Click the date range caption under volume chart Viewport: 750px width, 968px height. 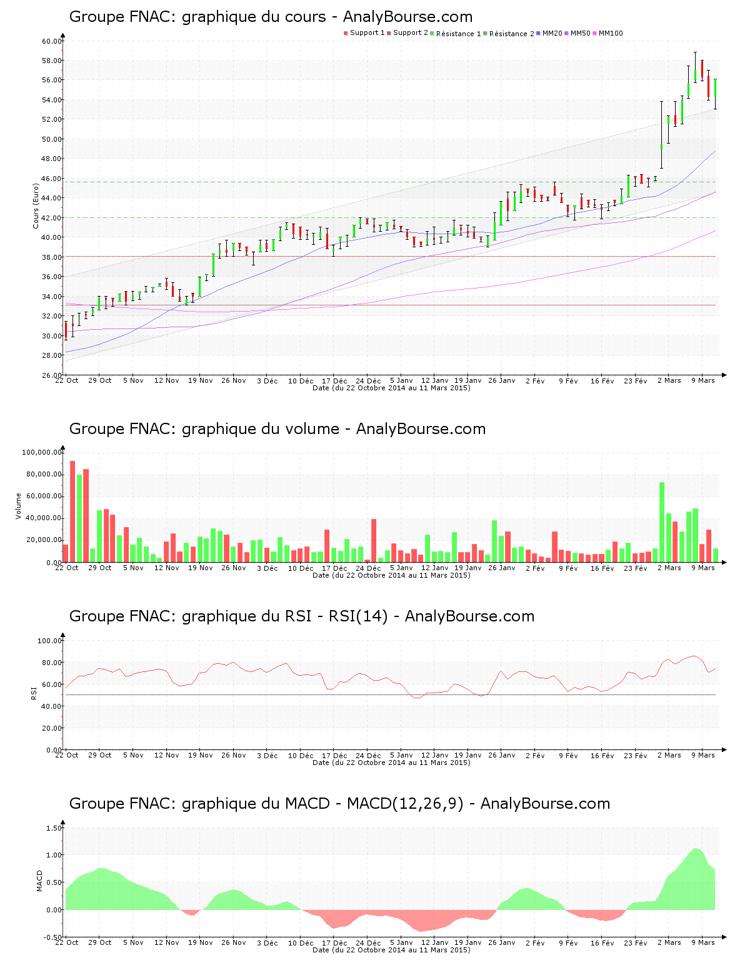pos(391,575)
